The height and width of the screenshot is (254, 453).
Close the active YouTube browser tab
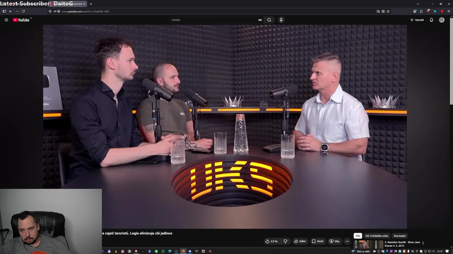tap(84, 4)
